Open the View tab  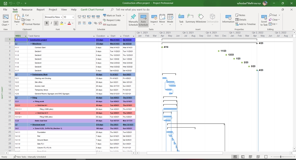[64, 10]
